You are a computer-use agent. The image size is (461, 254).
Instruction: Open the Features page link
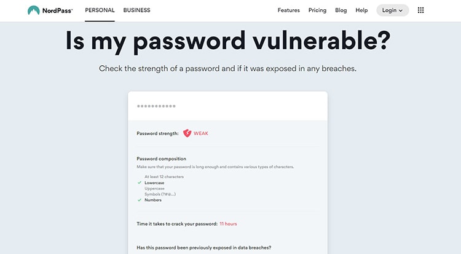click(x=289, y=10)
